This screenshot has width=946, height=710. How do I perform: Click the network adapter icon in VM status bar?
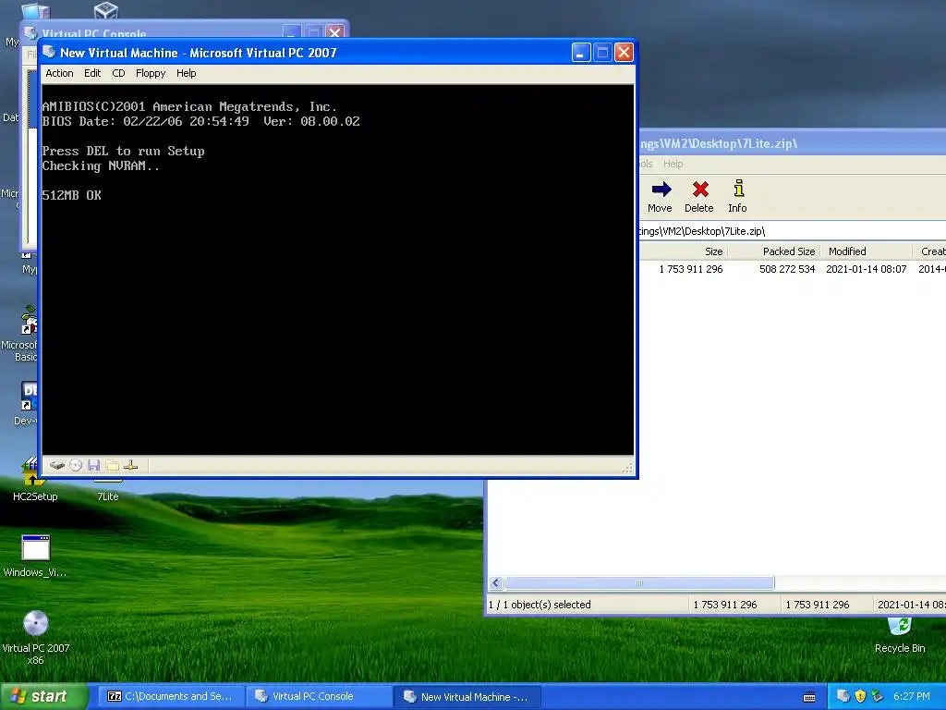(130, 466)
